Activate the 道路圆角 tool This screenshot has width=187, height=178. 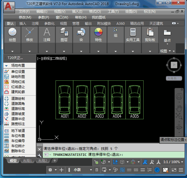[x=18, y=104]
